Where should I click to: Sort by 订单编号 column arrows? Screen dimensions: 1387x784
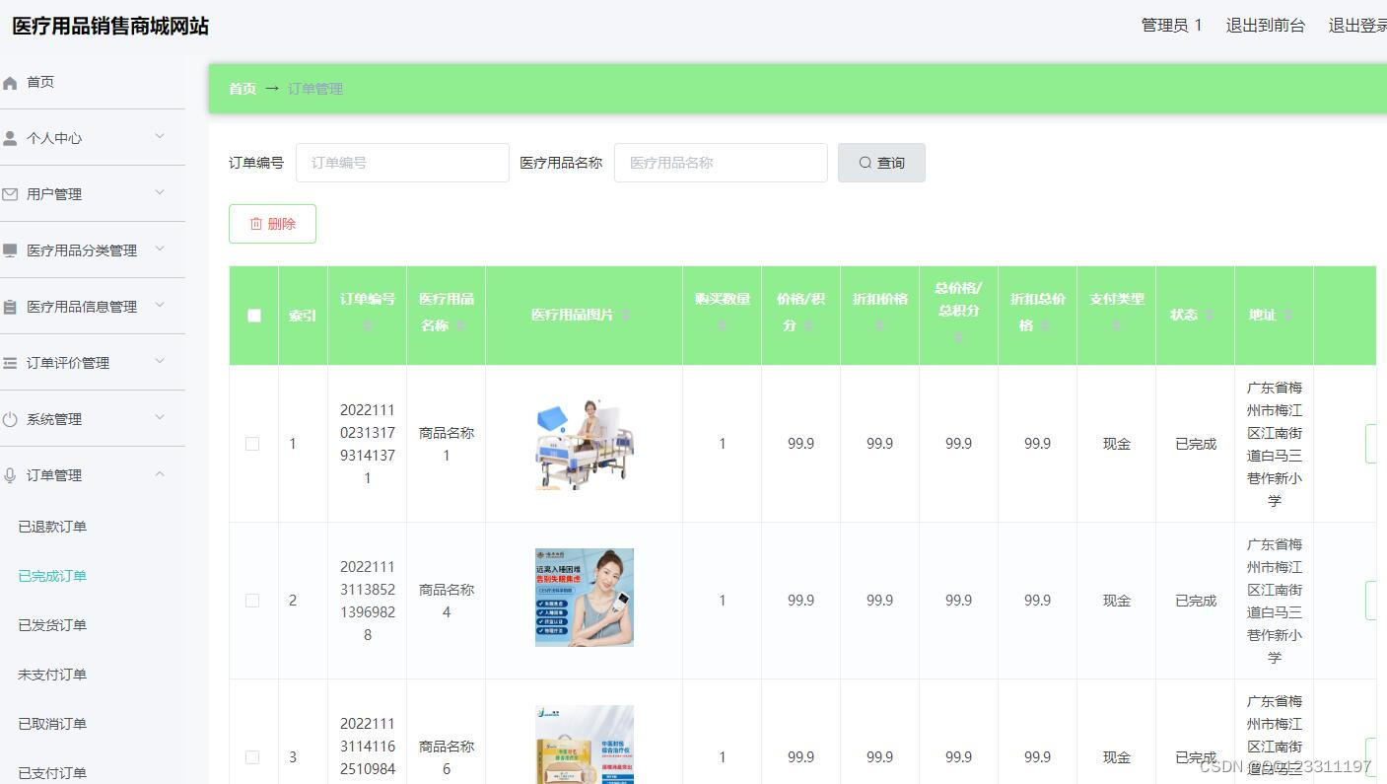point(368,325)
